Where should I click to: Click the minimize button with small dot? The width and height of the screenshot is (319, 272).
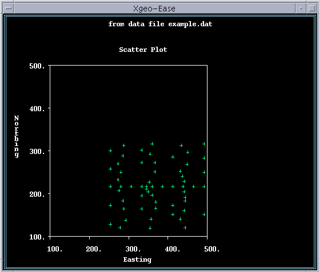[301, 9]
